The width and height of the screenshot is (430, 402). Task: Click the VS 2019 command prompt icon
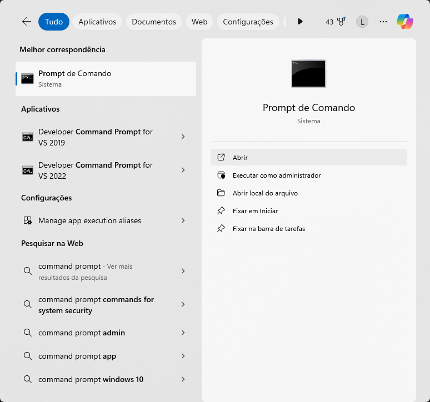[28, 137]
